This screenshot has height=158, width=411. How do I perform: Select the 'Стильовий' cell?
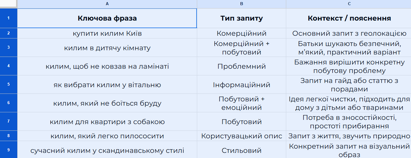pyautogui.click(x=241, y=150)
